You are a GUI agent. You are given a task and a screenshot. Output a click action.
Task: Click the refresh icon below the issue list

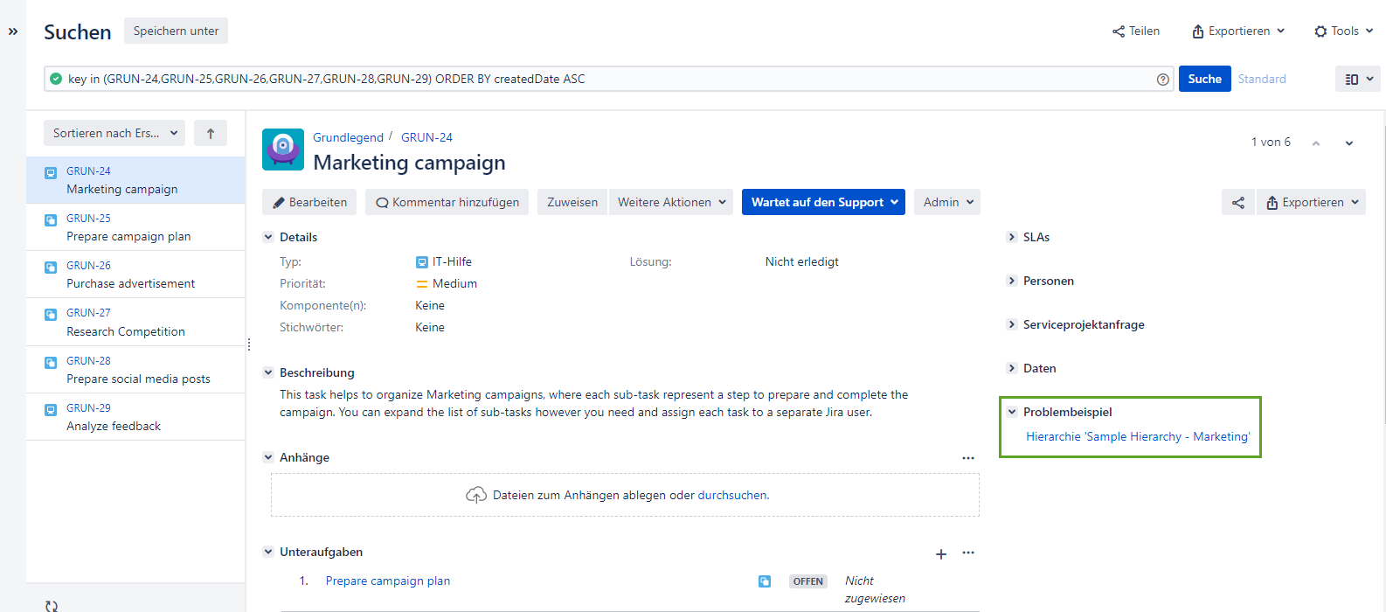pyautogui.click(x=52, y=605)
